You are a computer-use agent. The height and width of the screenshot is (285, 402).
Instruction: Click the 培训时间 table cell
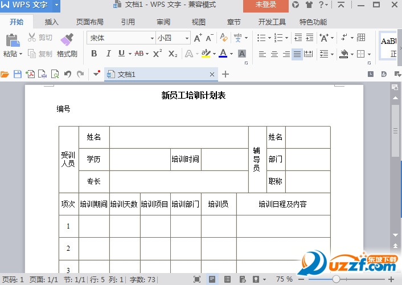point(186,159)
